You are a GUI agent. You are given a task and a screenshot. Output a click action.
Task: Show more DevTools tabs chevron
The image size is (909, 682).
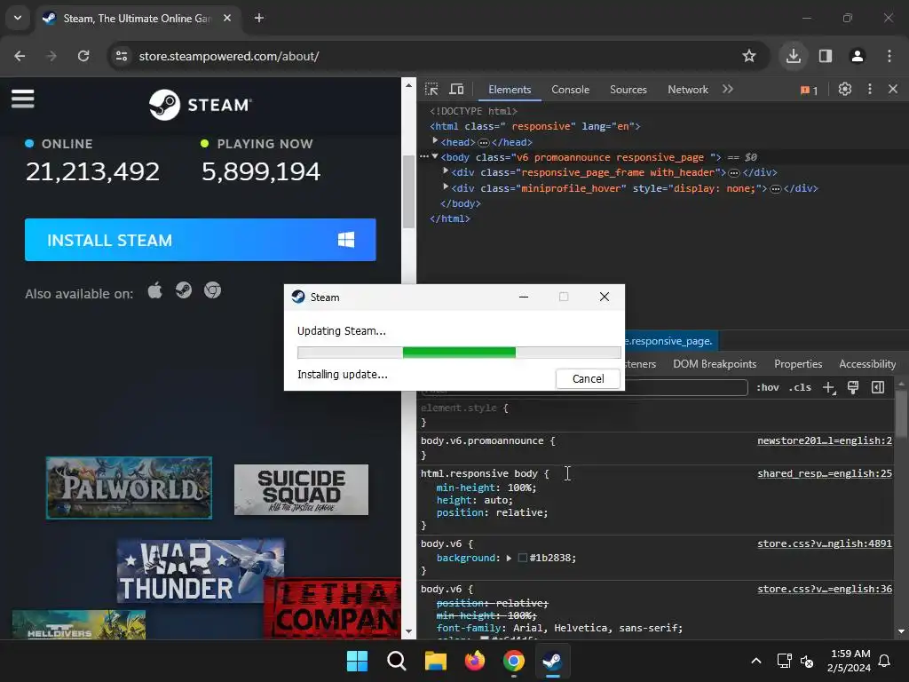728,90
